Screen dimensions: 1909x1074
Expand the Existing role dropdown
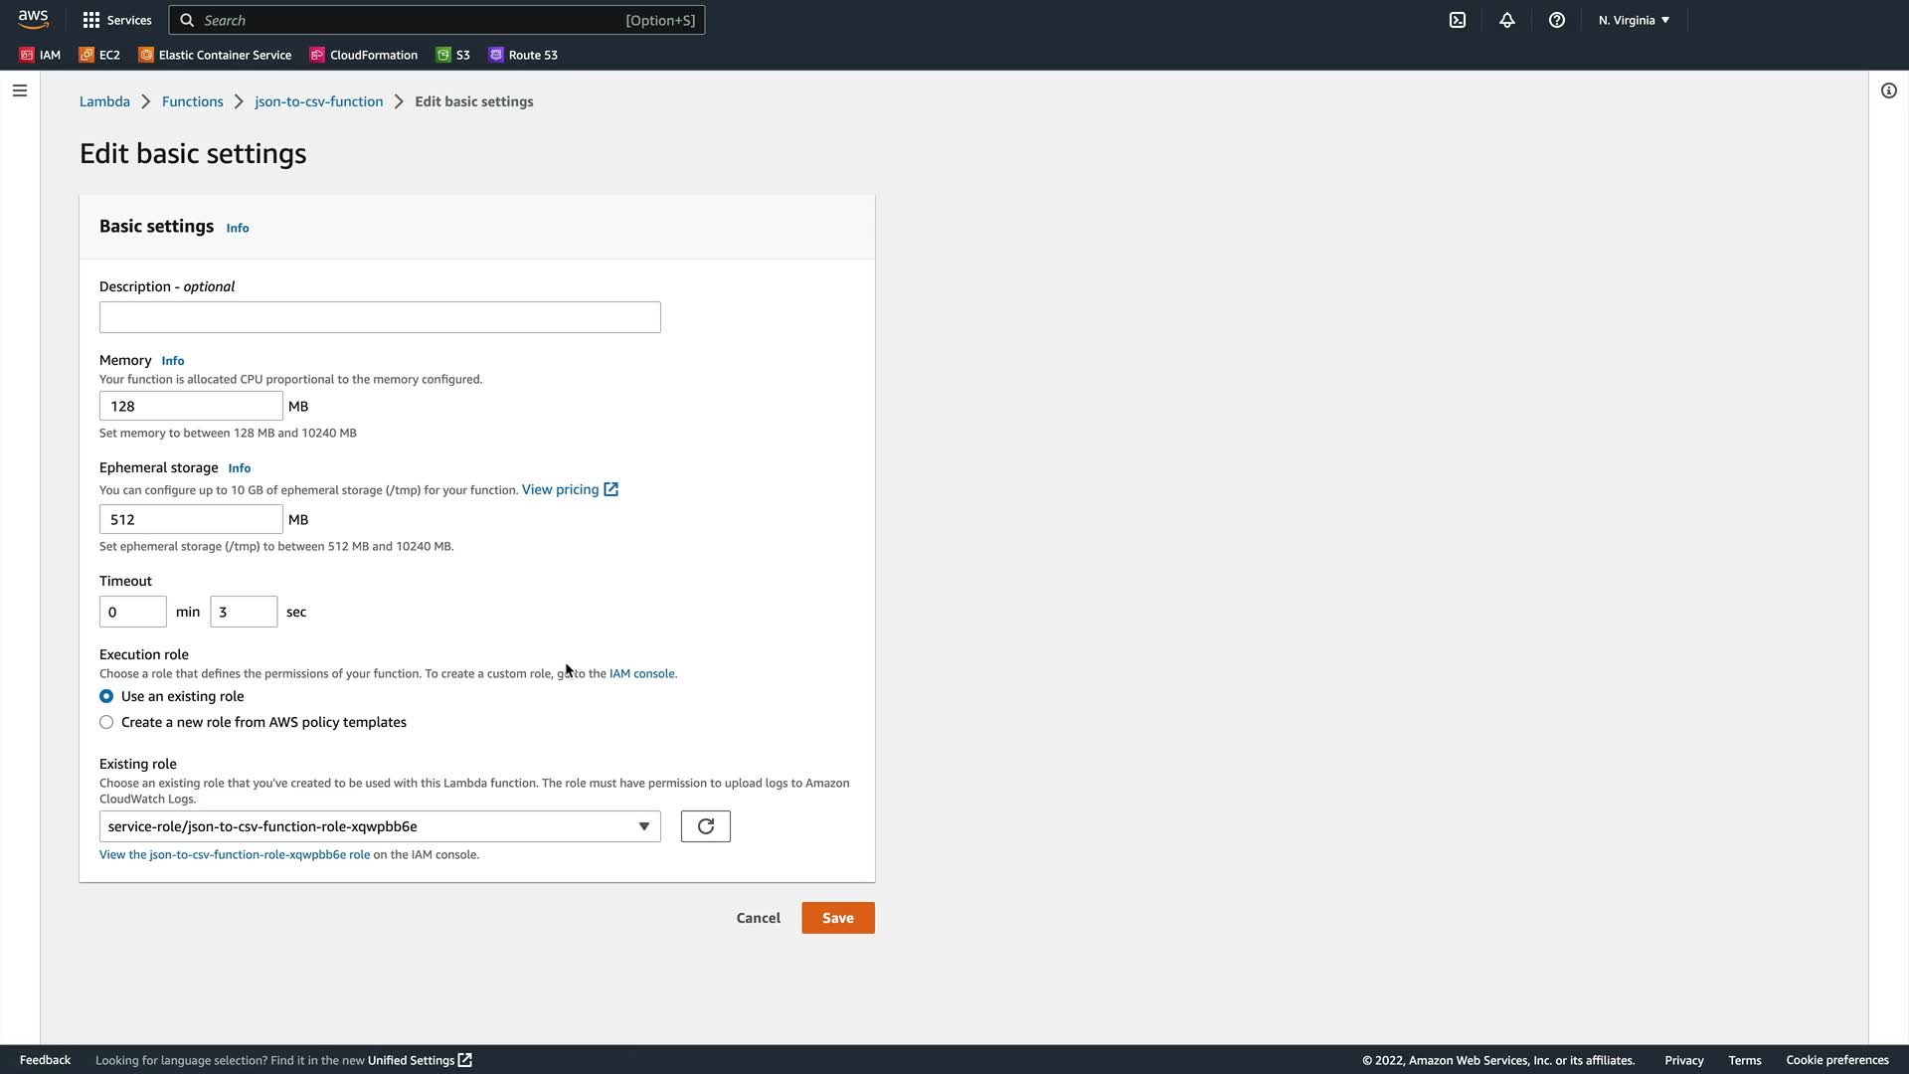[380, 826]
